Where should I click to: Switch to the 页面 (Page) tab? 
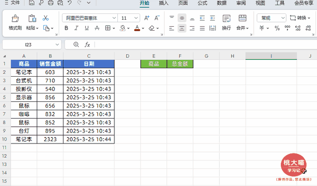tap(183, 3)
